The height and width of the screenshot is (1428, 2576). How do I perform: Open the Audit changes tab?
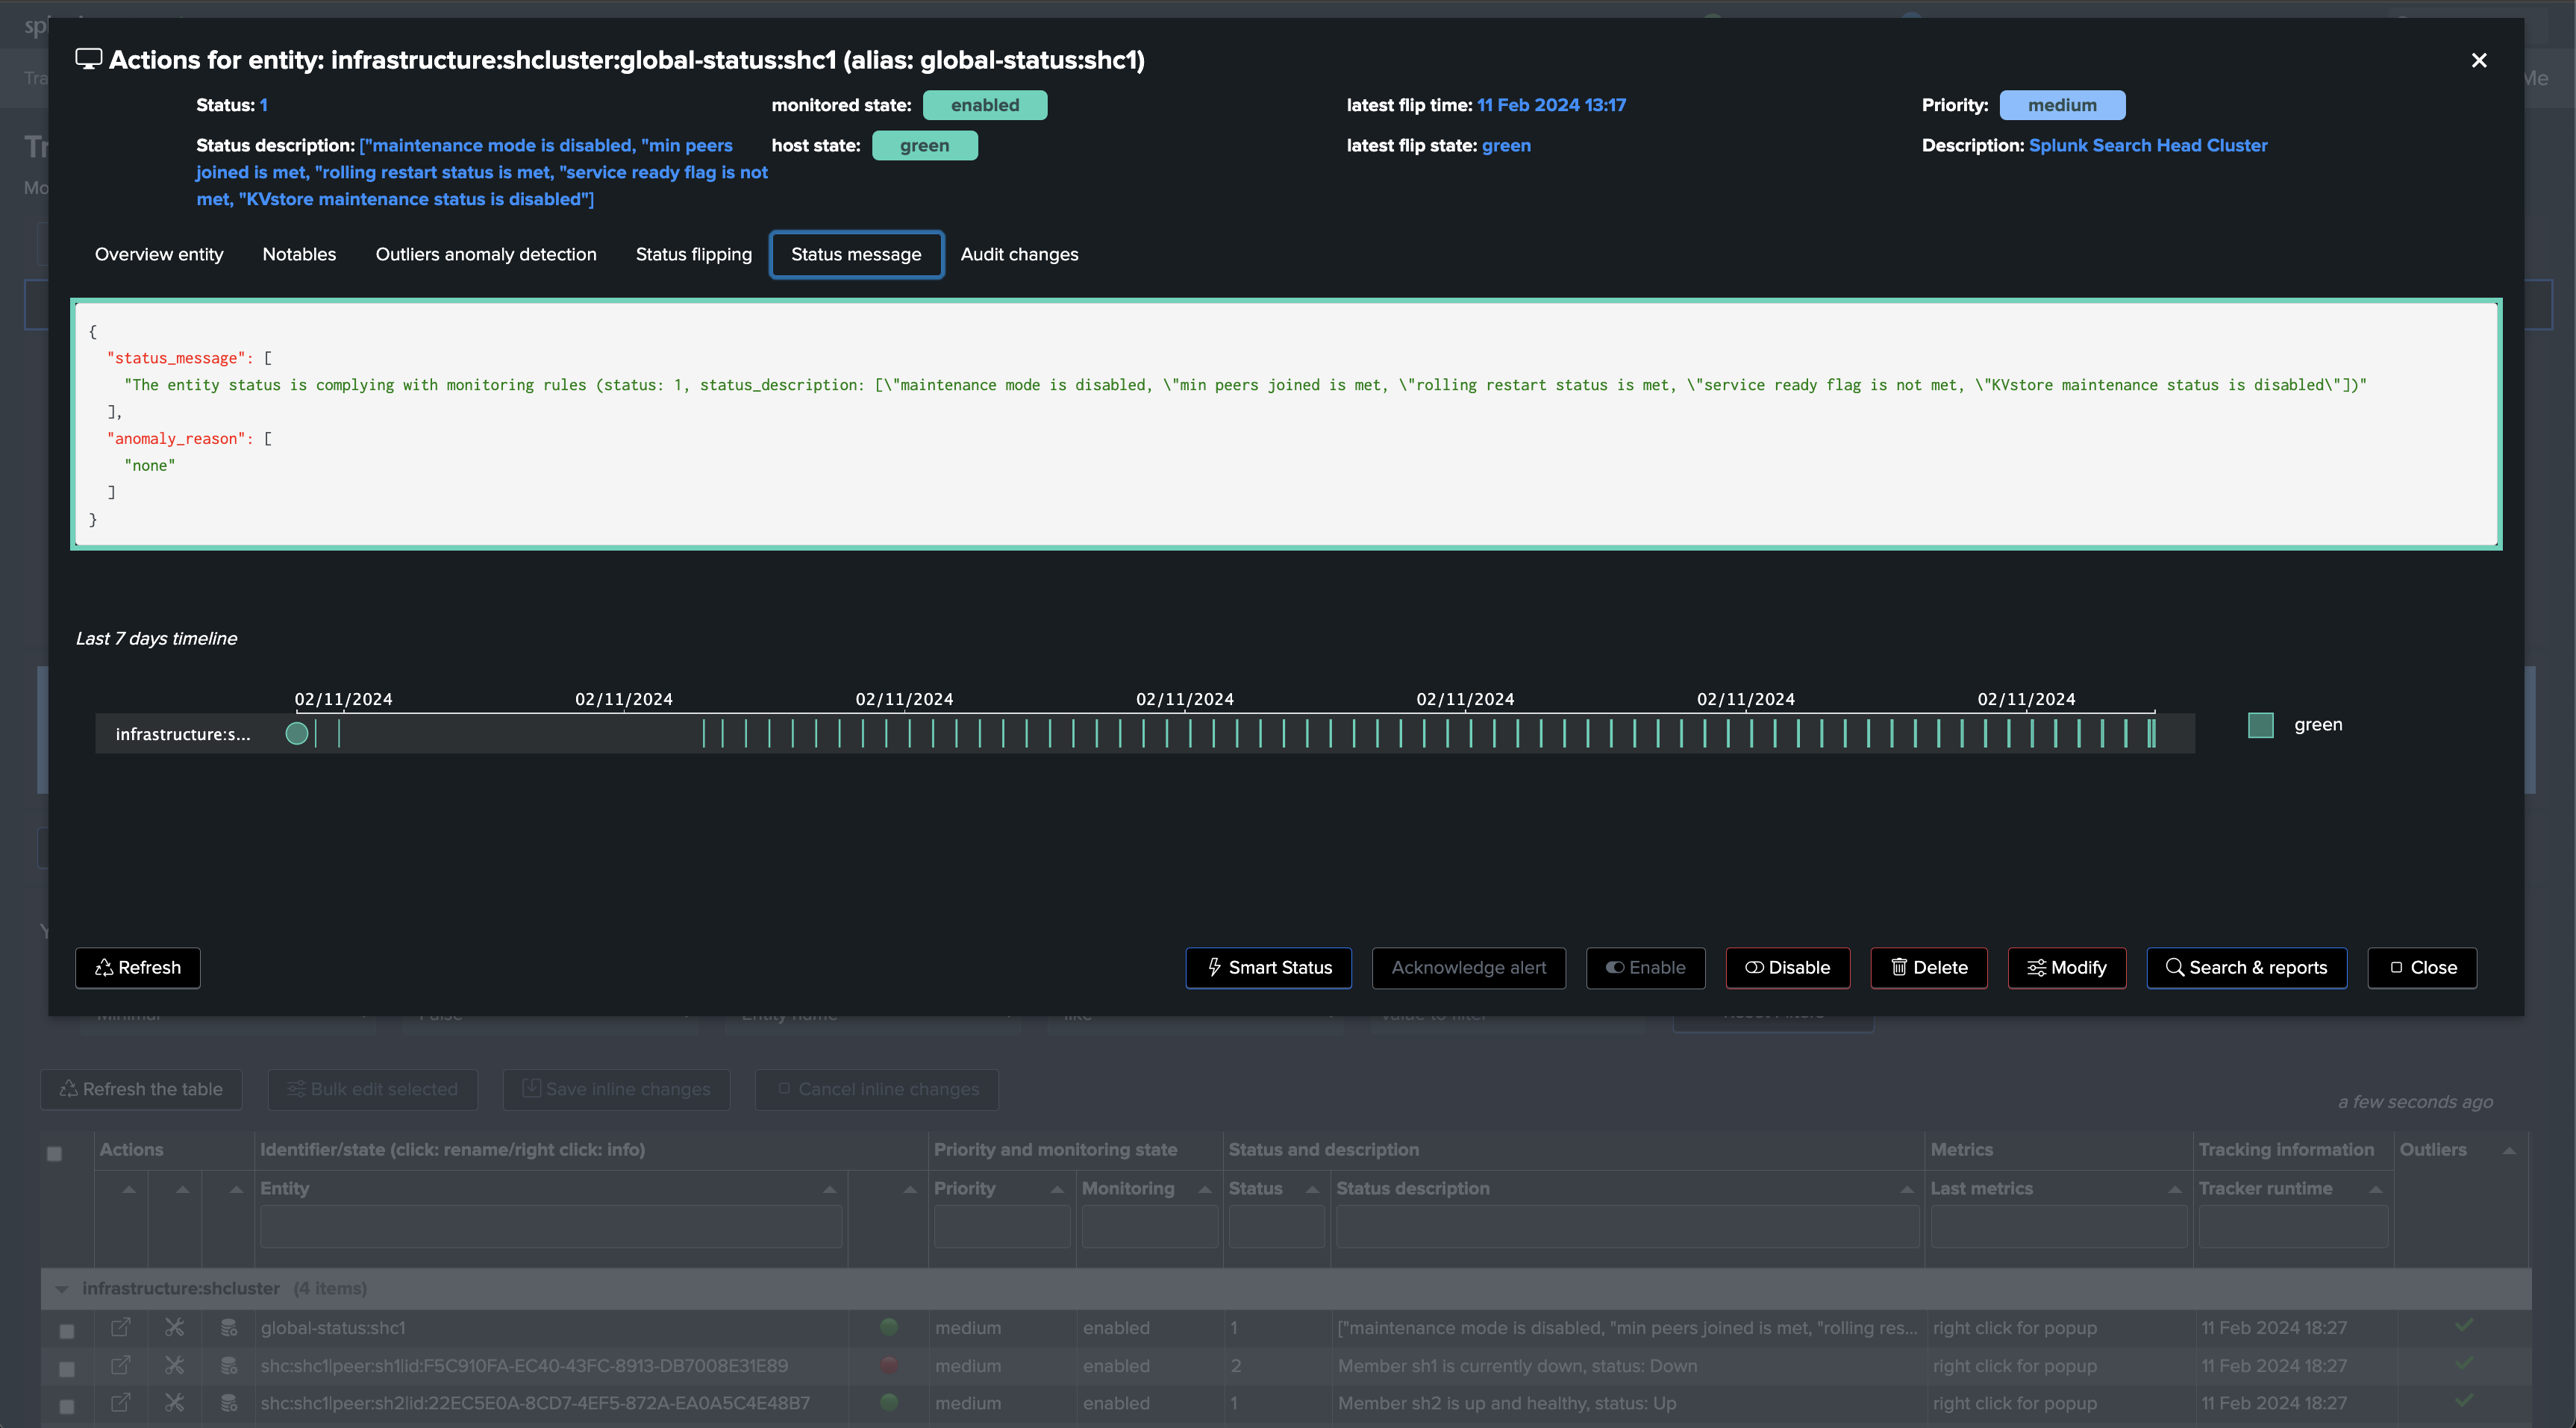[1019, 254]
